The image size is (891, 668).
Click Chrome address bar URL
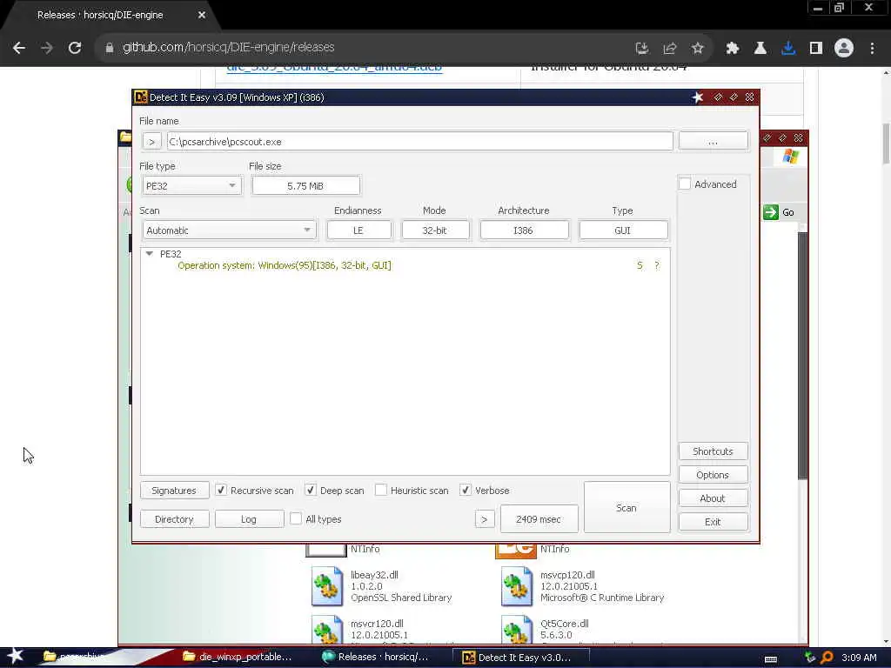point(229,47)
